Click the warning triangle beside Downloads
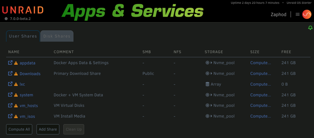This screenshot has width=314, height=138. tap(16, 74)
